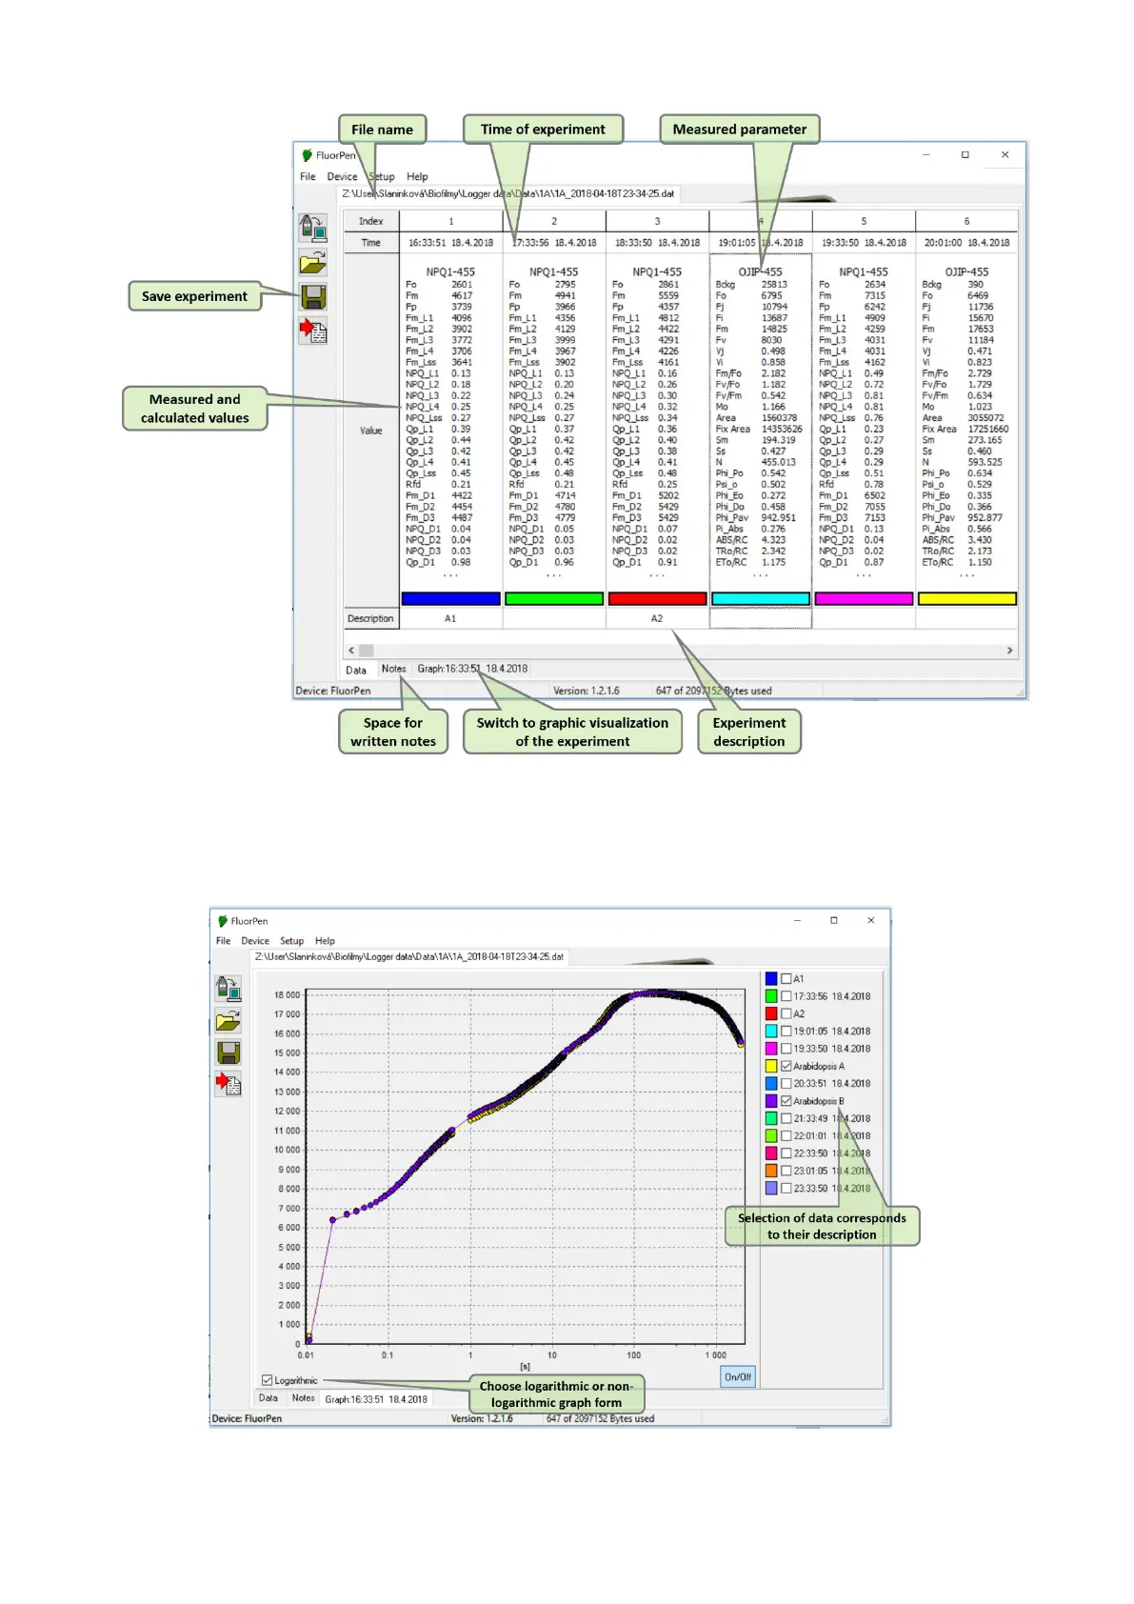The width and height of the screenshot is (1134, 1604).
Task: Click blue swatch beside A1 in legend
Action: pyautogui.click(x=771, y=978)
